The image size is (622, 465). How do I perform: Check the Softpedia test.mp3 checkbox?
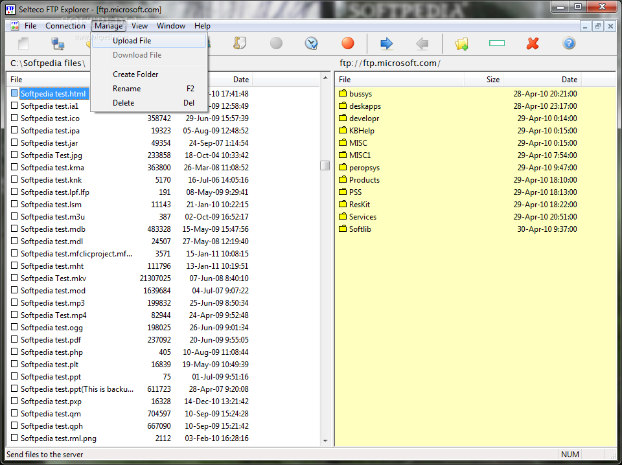tap(14, 302)
